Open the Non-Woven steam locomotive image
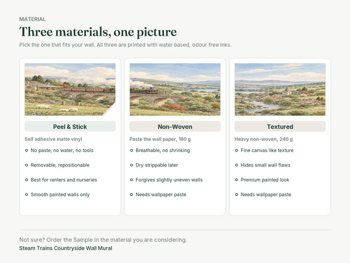Viewport: 350px width, 263px height. (x=175, y=89)
